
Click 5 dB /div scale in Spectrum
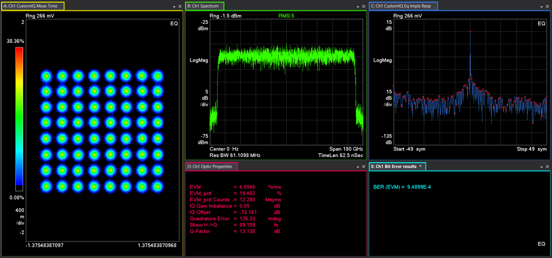click(203, 98)
